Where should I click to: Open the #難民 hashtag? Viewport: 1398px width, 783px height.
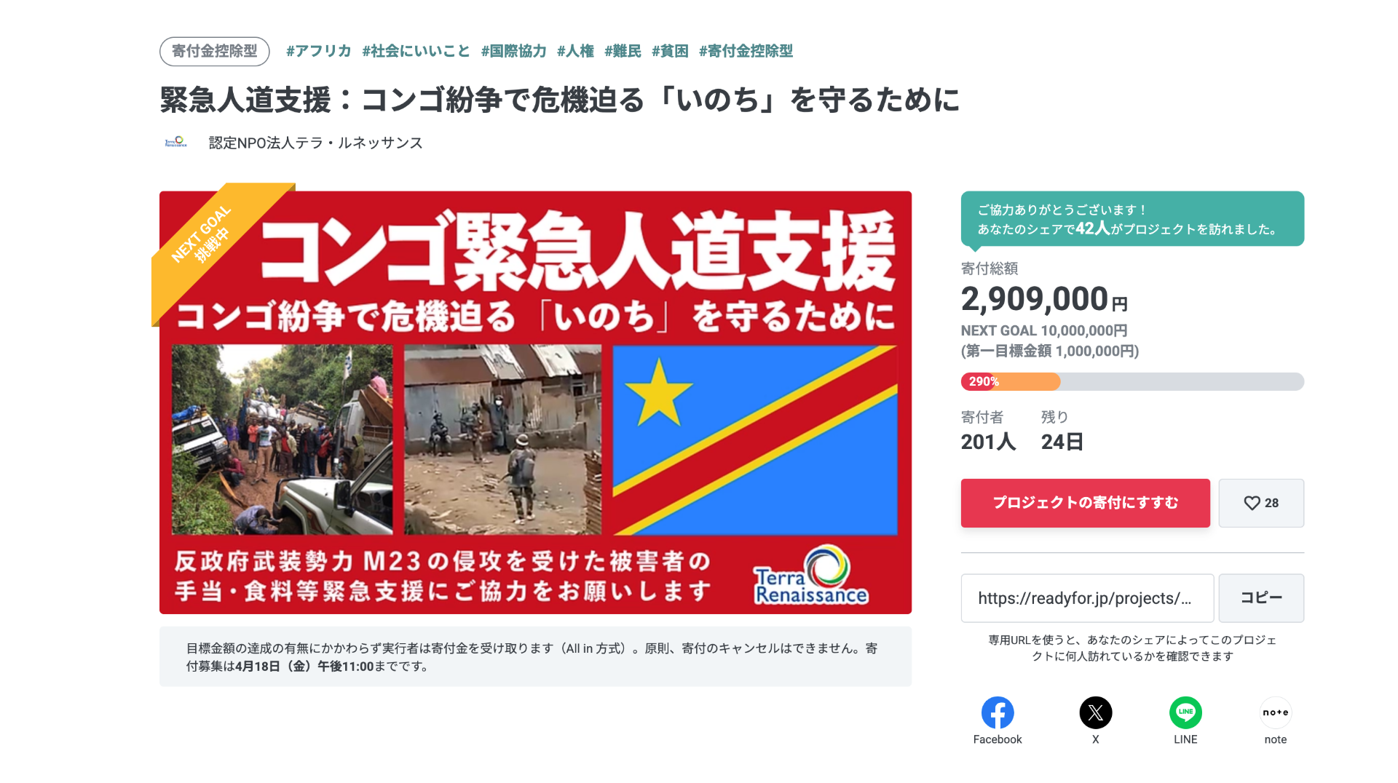[623, 51]
